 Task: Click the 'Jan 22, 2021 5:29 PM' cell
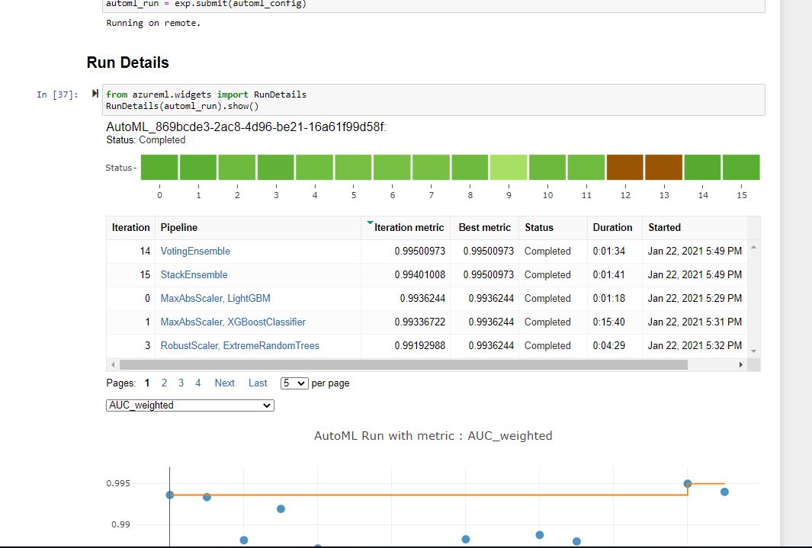tap(695, 299)
